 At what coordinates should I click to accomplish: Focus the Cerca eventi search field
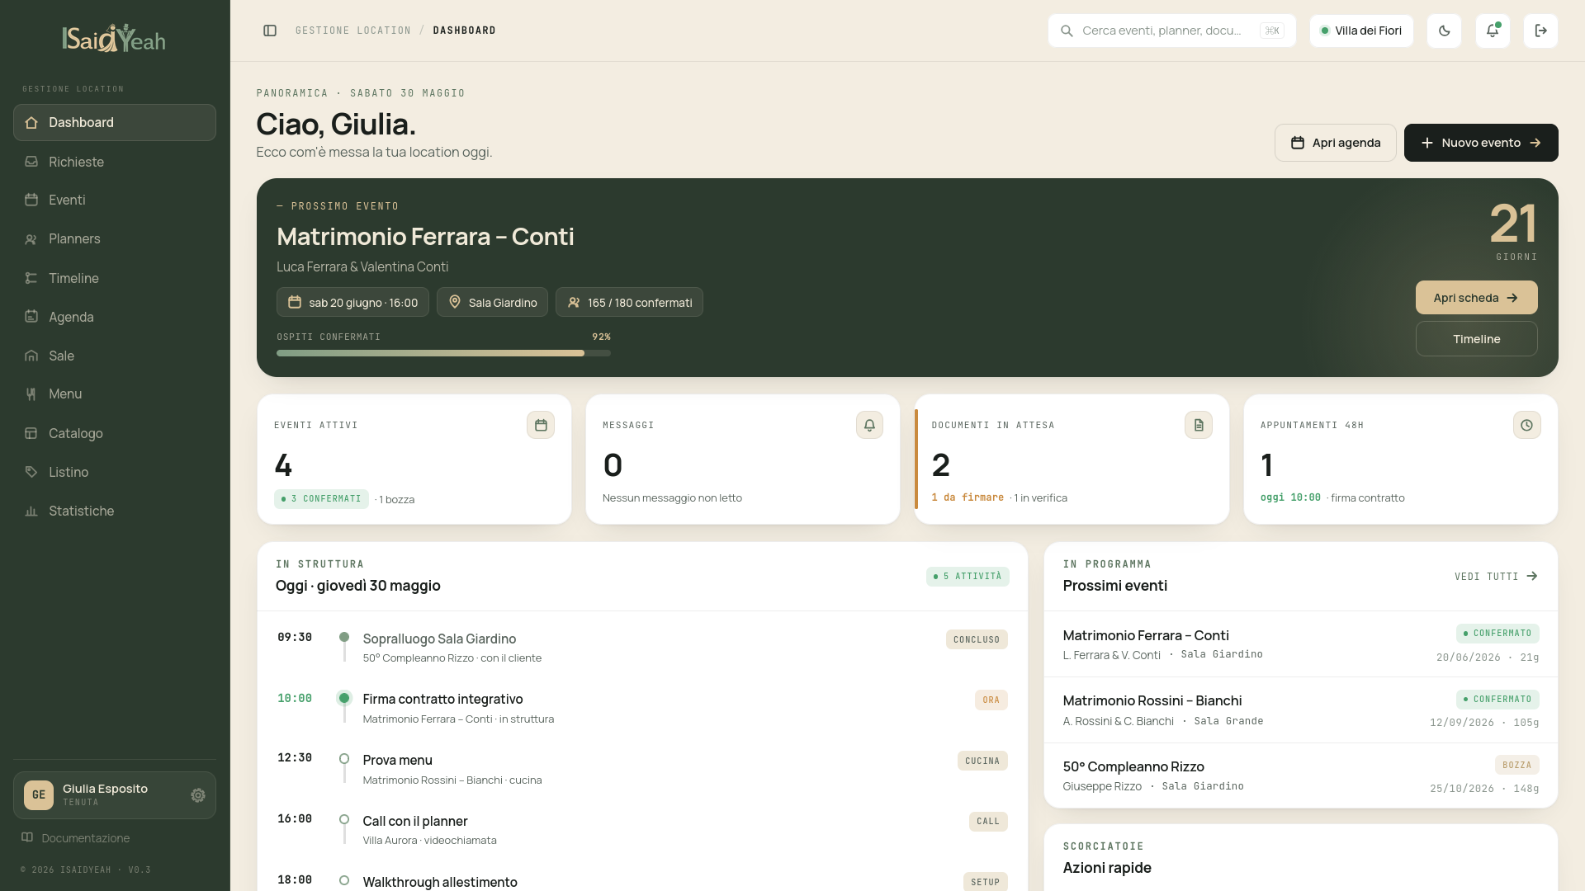[x=1171, y=31]
